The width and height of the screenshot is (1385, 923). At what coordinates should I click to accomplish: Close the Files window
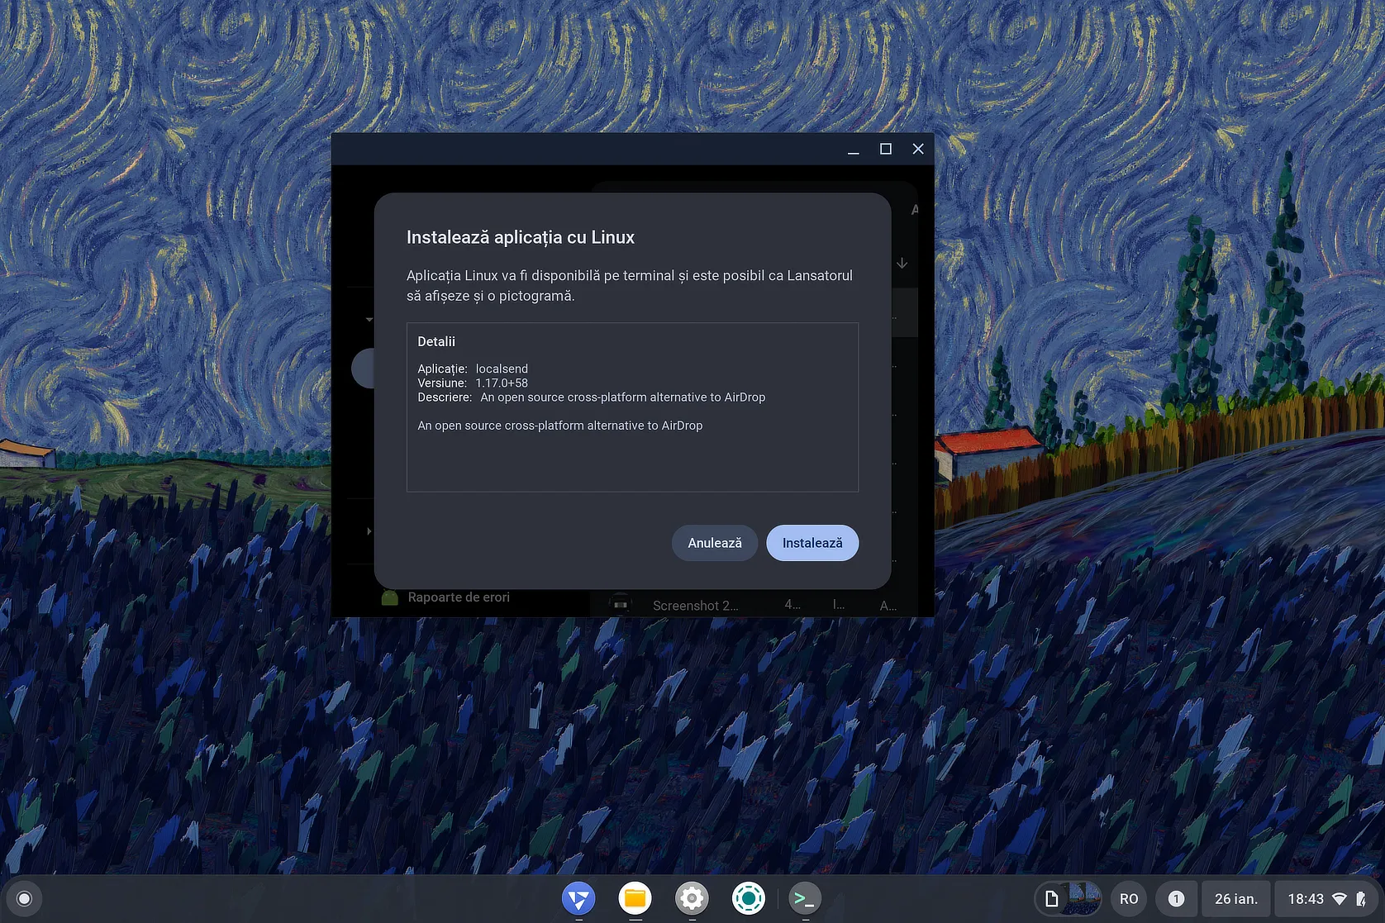point(918,149)
